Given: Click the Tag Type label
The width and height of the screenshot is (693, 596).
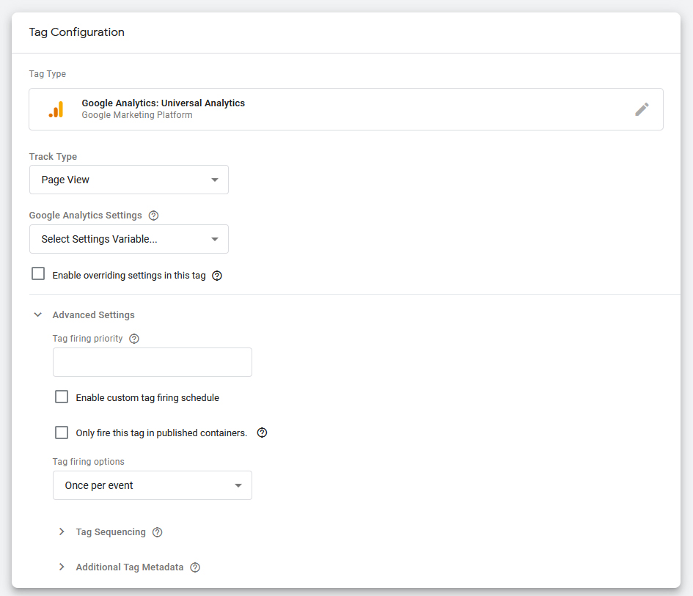Looking at the screenshot, I should [x=47, y=74].
